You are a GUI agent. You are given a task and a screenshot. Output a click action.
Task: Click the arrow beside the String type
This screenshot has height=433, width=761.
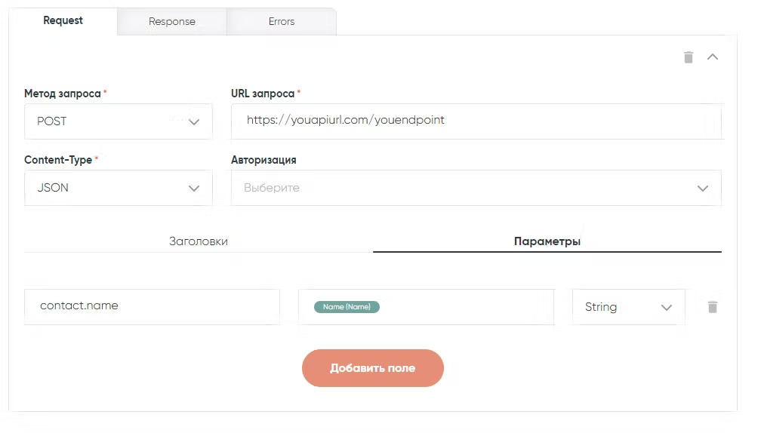coord(666,307)
